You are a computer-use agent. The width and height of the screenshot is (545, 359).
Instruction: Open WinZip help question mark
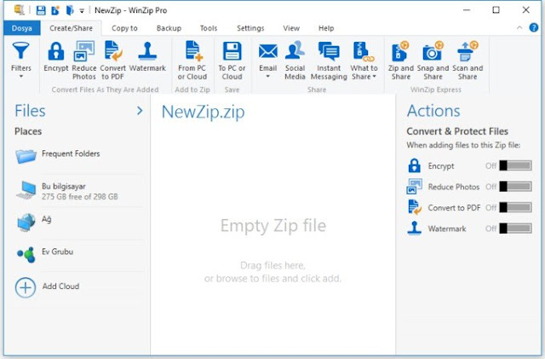[x=534, y=27]
